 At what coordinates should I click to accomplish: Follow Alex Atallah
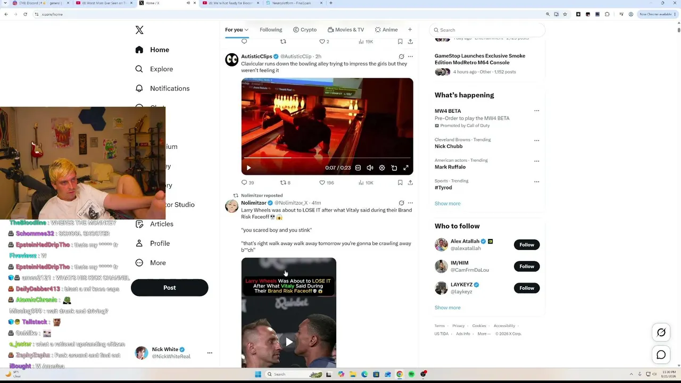527,245
